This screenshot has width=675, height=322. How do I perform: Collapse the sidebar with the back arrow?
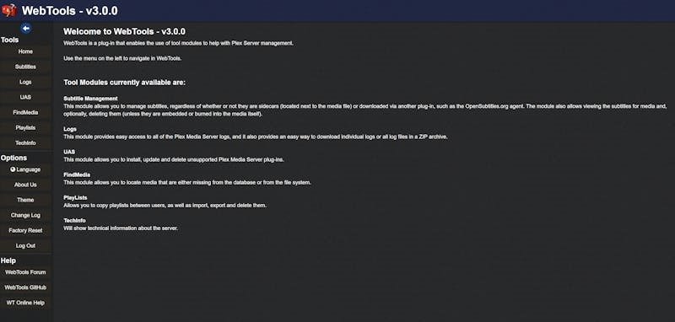point(26,29)
